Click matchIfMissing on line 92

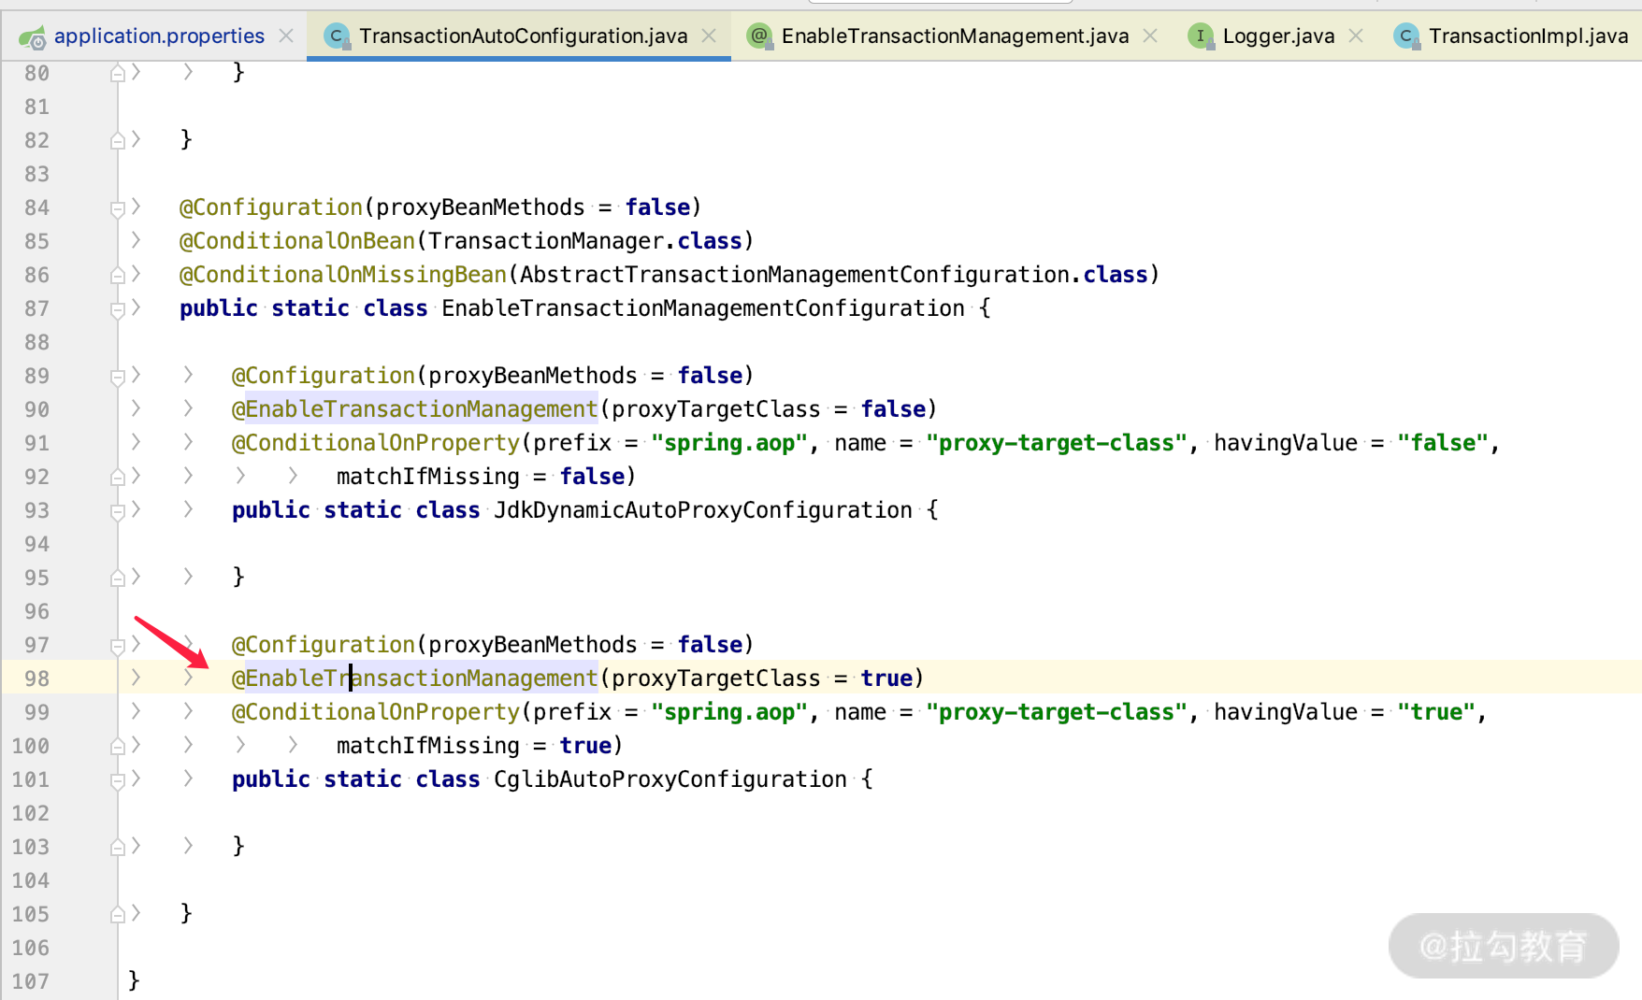coord(428,477)
